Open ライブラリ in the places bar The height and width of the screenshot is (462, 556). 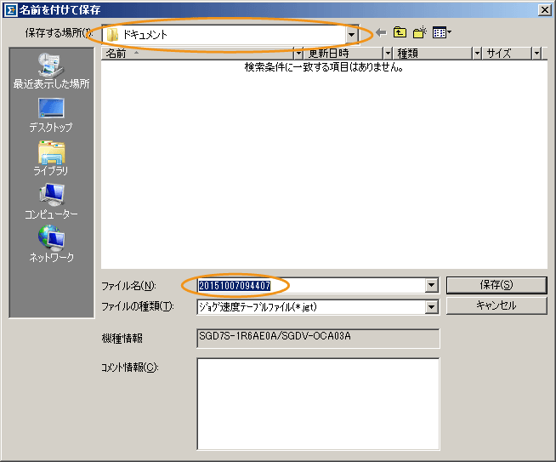point(51,158)
